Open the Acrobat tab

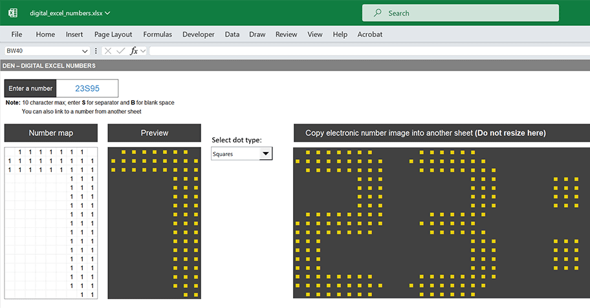(370, 34)
